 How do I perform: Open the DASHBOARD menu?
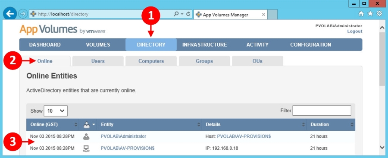(x=45, y=45)
